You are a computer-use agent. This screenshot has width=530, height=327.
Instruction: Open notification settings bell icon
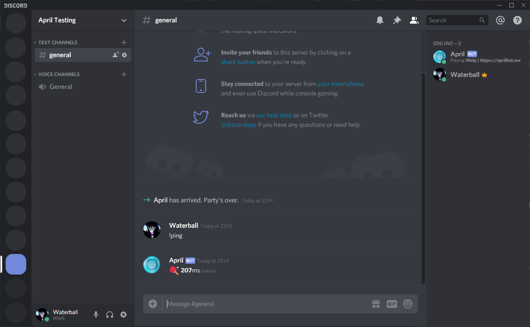pyautogui.click(x=380, y=20)
